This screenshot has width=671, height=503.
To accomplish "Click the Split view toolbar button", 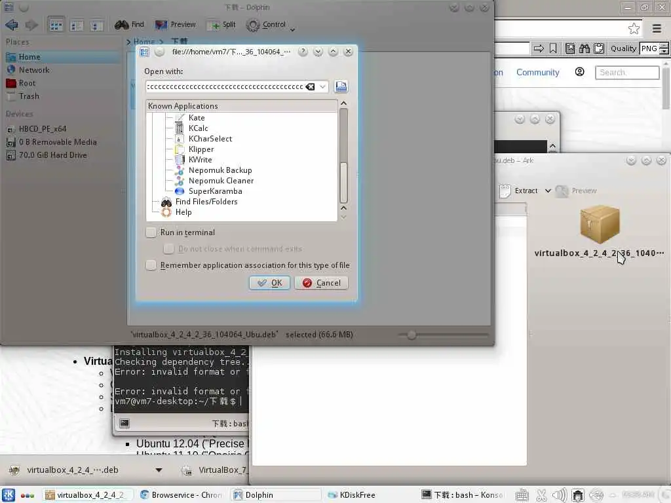I will [221, 25].
